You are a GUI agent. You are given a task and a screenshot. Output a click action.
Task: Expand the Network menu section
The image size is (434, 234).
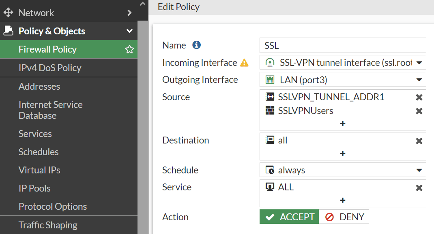point(129,13)
